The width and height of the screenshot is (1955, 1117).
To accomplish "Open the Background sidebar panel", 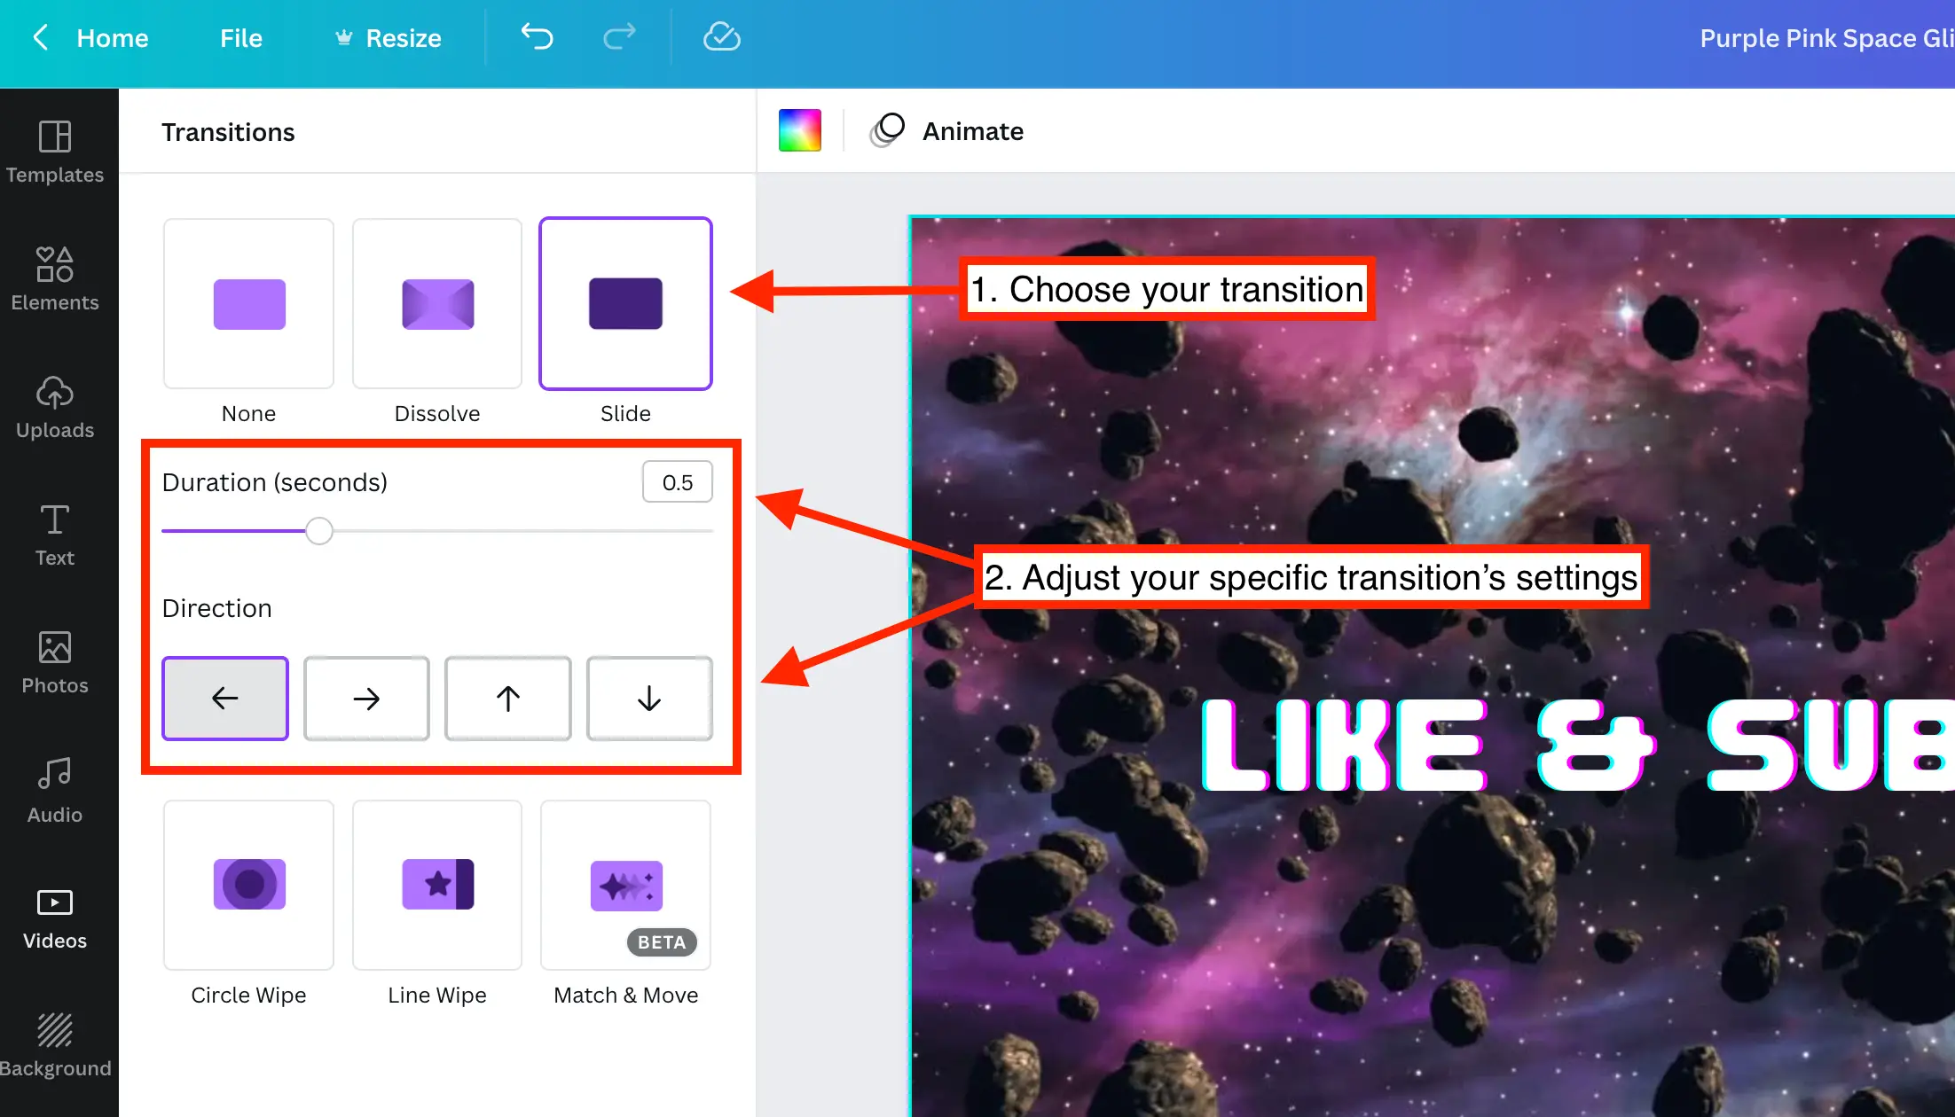I will coord(55,1045).
